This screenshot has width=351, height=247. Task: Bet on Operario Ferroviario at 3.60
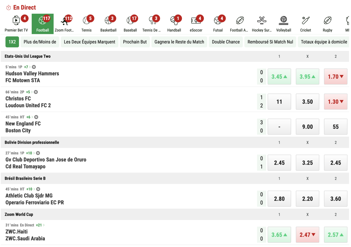click(x=336, y=199)
